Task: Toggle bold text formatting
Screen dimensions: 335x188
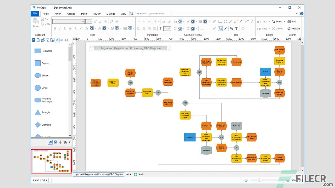Action: click(x=55, y=28)
